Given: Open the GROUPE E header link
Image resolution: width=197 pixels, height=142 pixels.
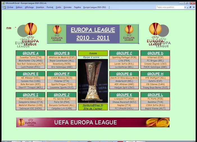Looking at the screenshot, I should [x=31, y=74].
